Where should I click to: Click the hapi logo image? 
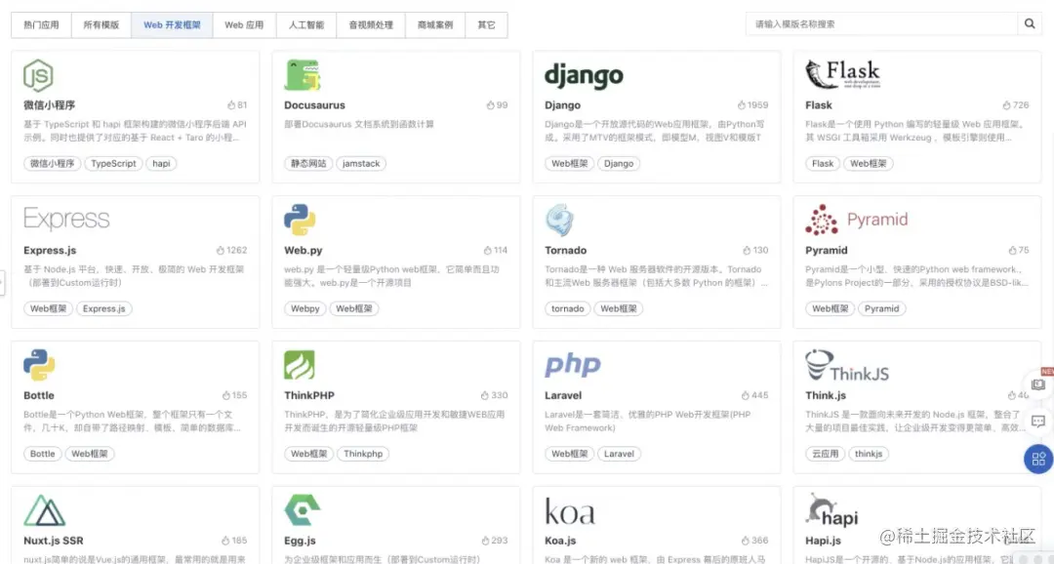[832, 510]
